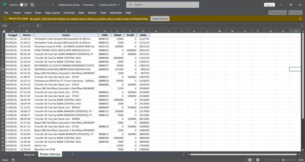Click the Protected View info icon
This screenshot has height=162, width=305.
[x=5, y=19]
